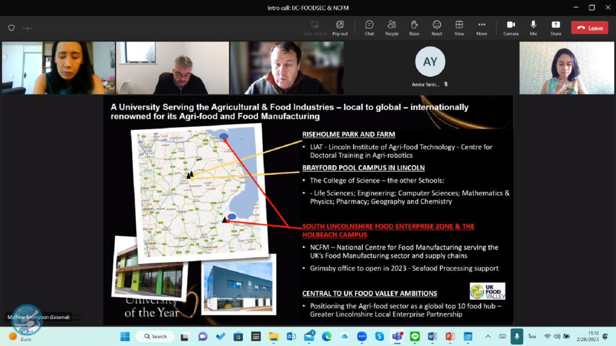
Task: Open the Share content tray
Action: [555, 28]
